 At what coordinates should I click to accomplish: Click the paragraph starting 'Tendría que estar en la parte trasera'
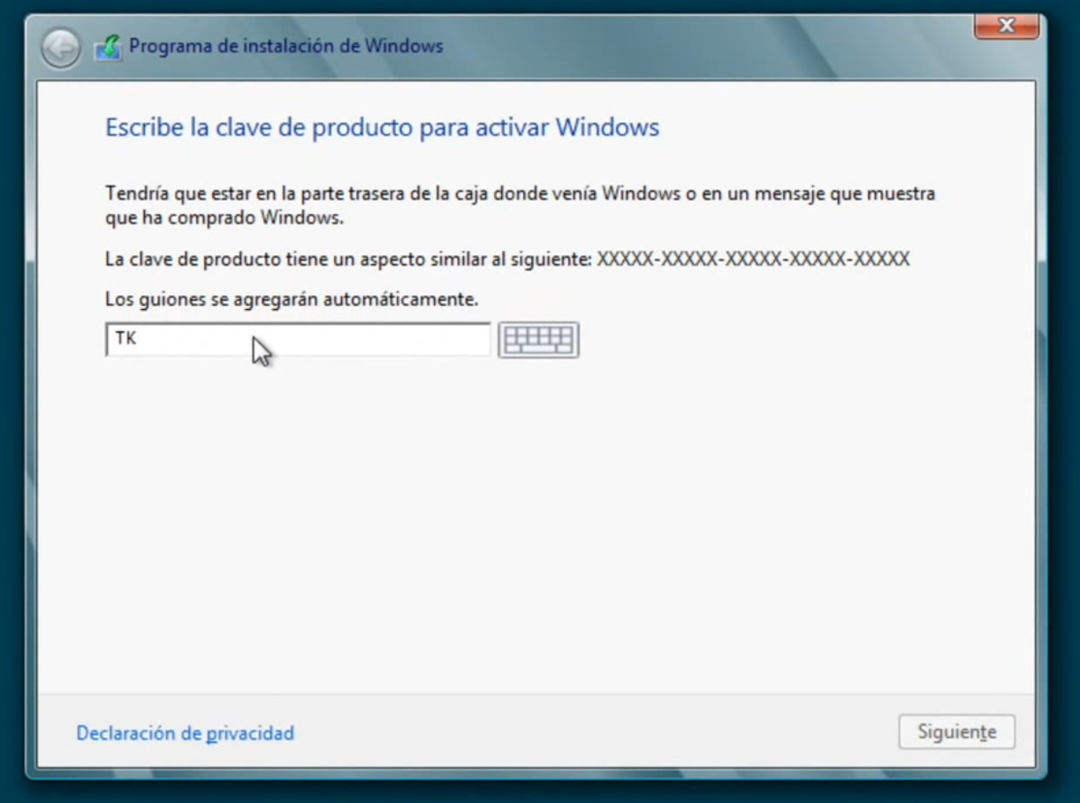pyautogui.click(x=521, y=205)
